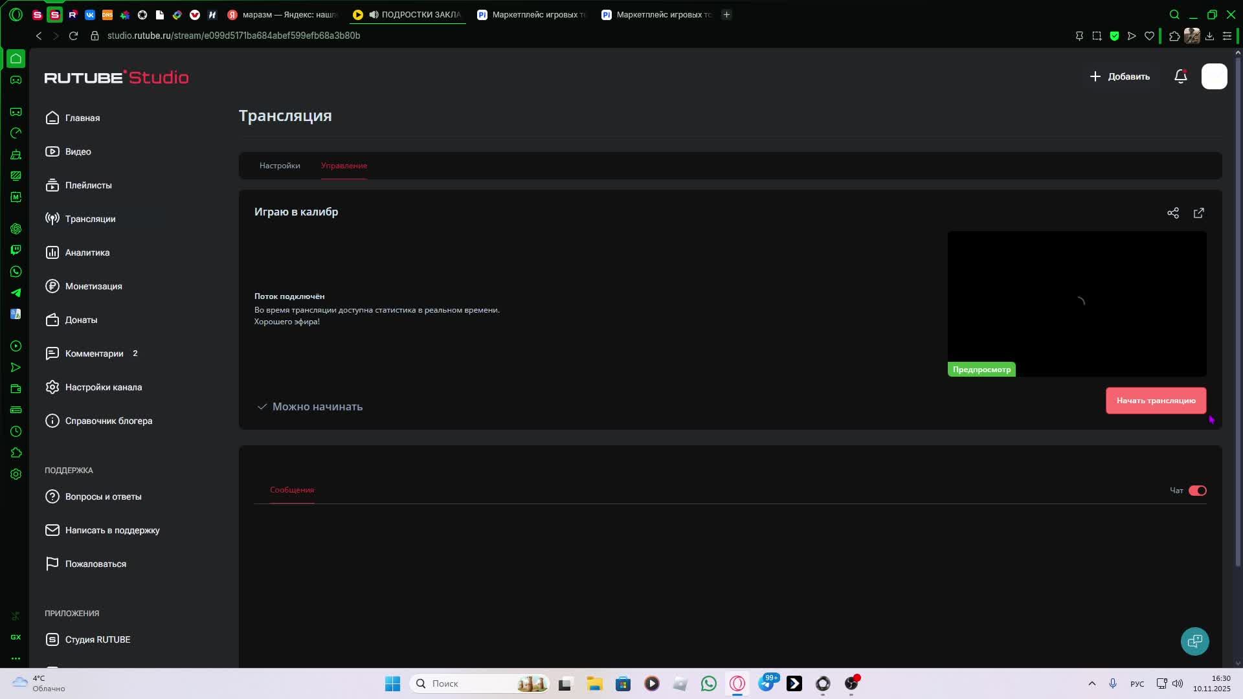The height and width of the screenshot is (699, 1243).
Task: Open Вопросы и ответы support page
Action: pos(93,496)
